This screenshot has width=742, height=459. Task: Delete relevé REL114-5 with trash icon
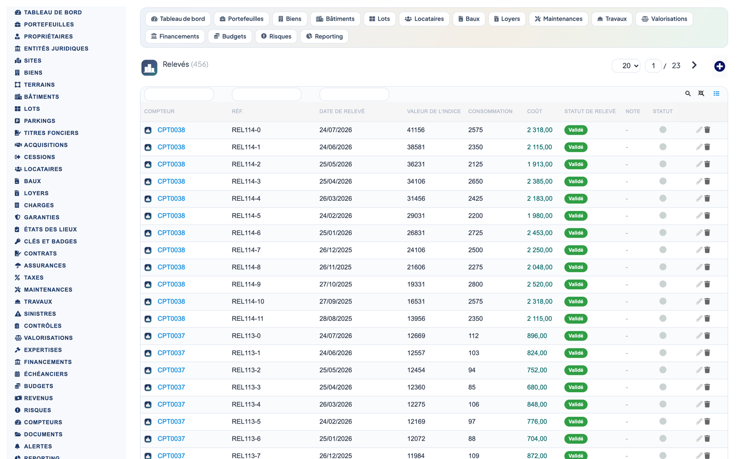(x=707, y=216)
